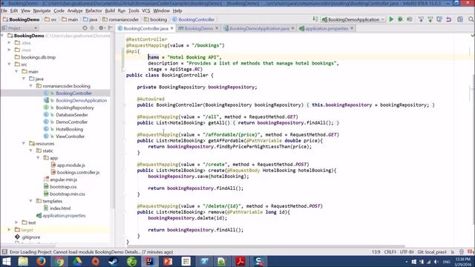Change CRLF line separator in status bar
This screenshot has height=267, width=475.
[390, 252]
